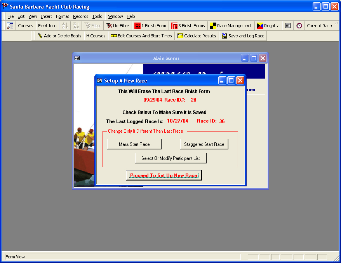The height and width of the screenshot is (263, 341).
Task: Click the yacht club app icon in title bar
Action: tap(5, 6)
